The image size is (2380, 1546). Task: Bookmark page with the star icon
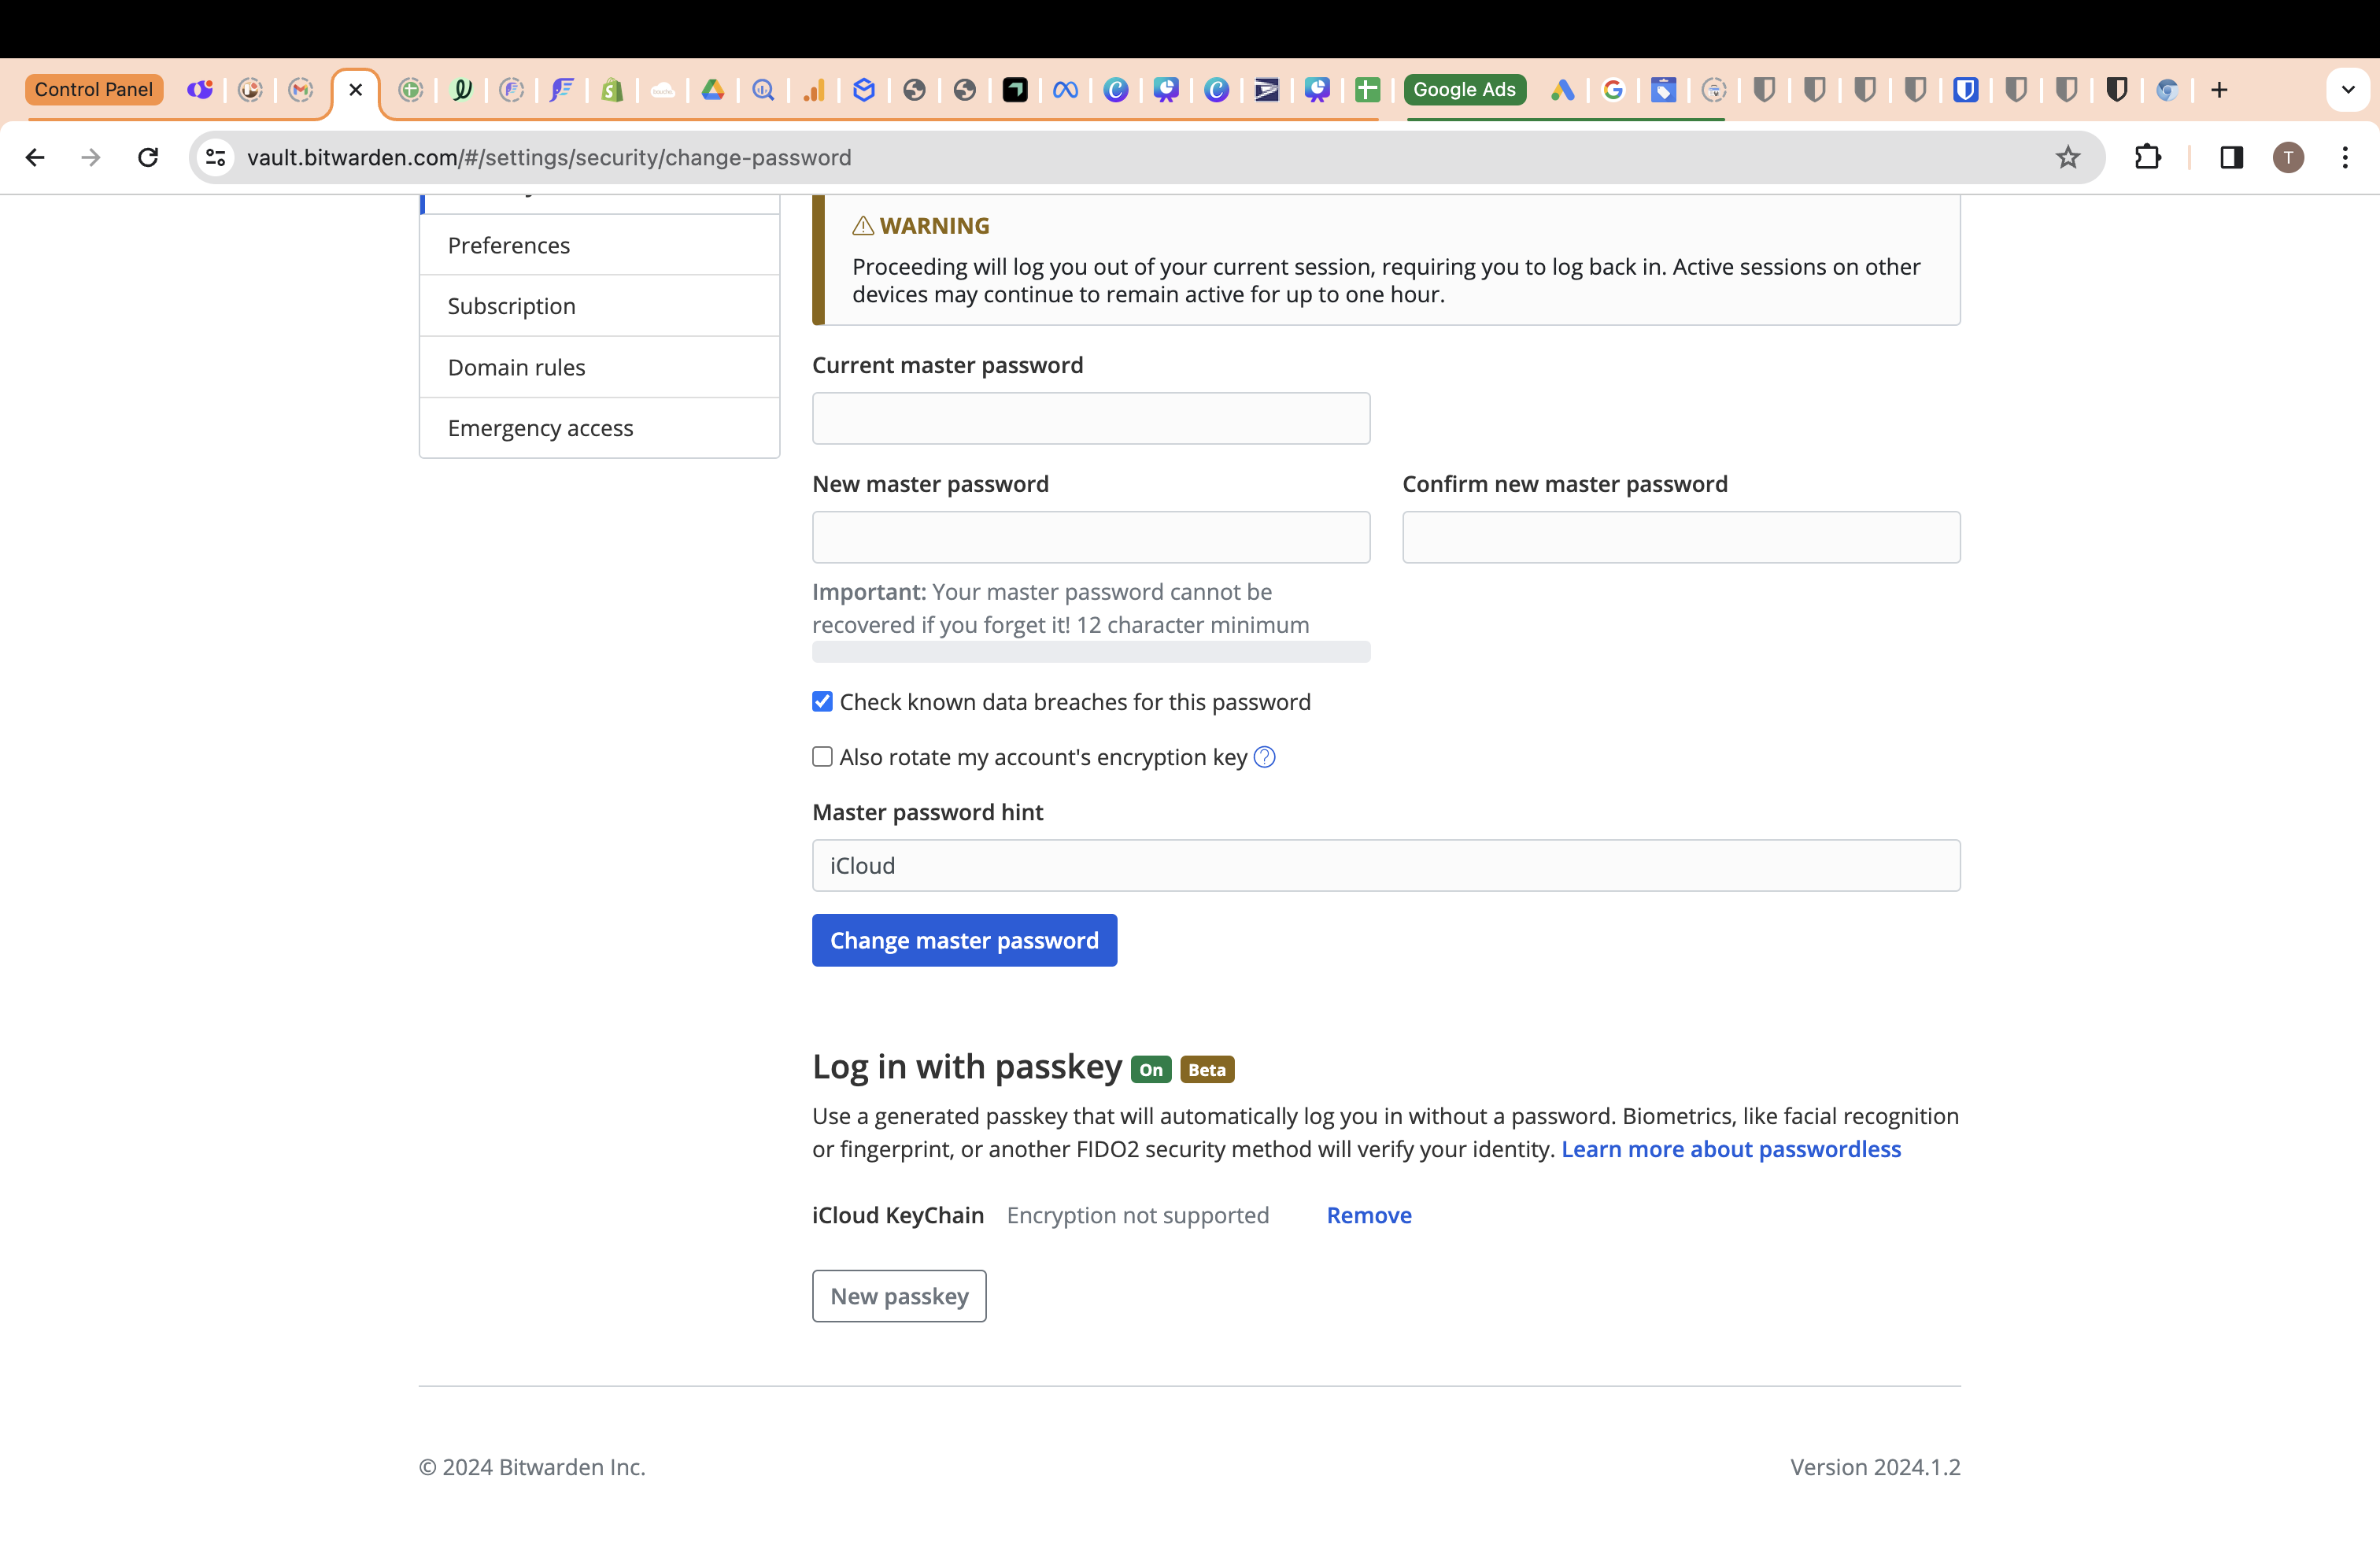(x=2067, y=157)
